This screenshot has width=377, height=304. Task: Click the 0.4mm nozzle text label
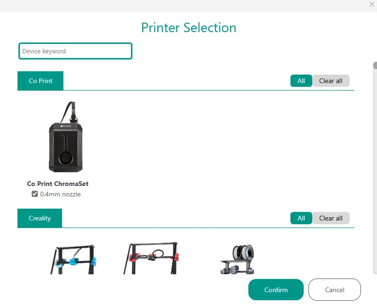point(61,194)
